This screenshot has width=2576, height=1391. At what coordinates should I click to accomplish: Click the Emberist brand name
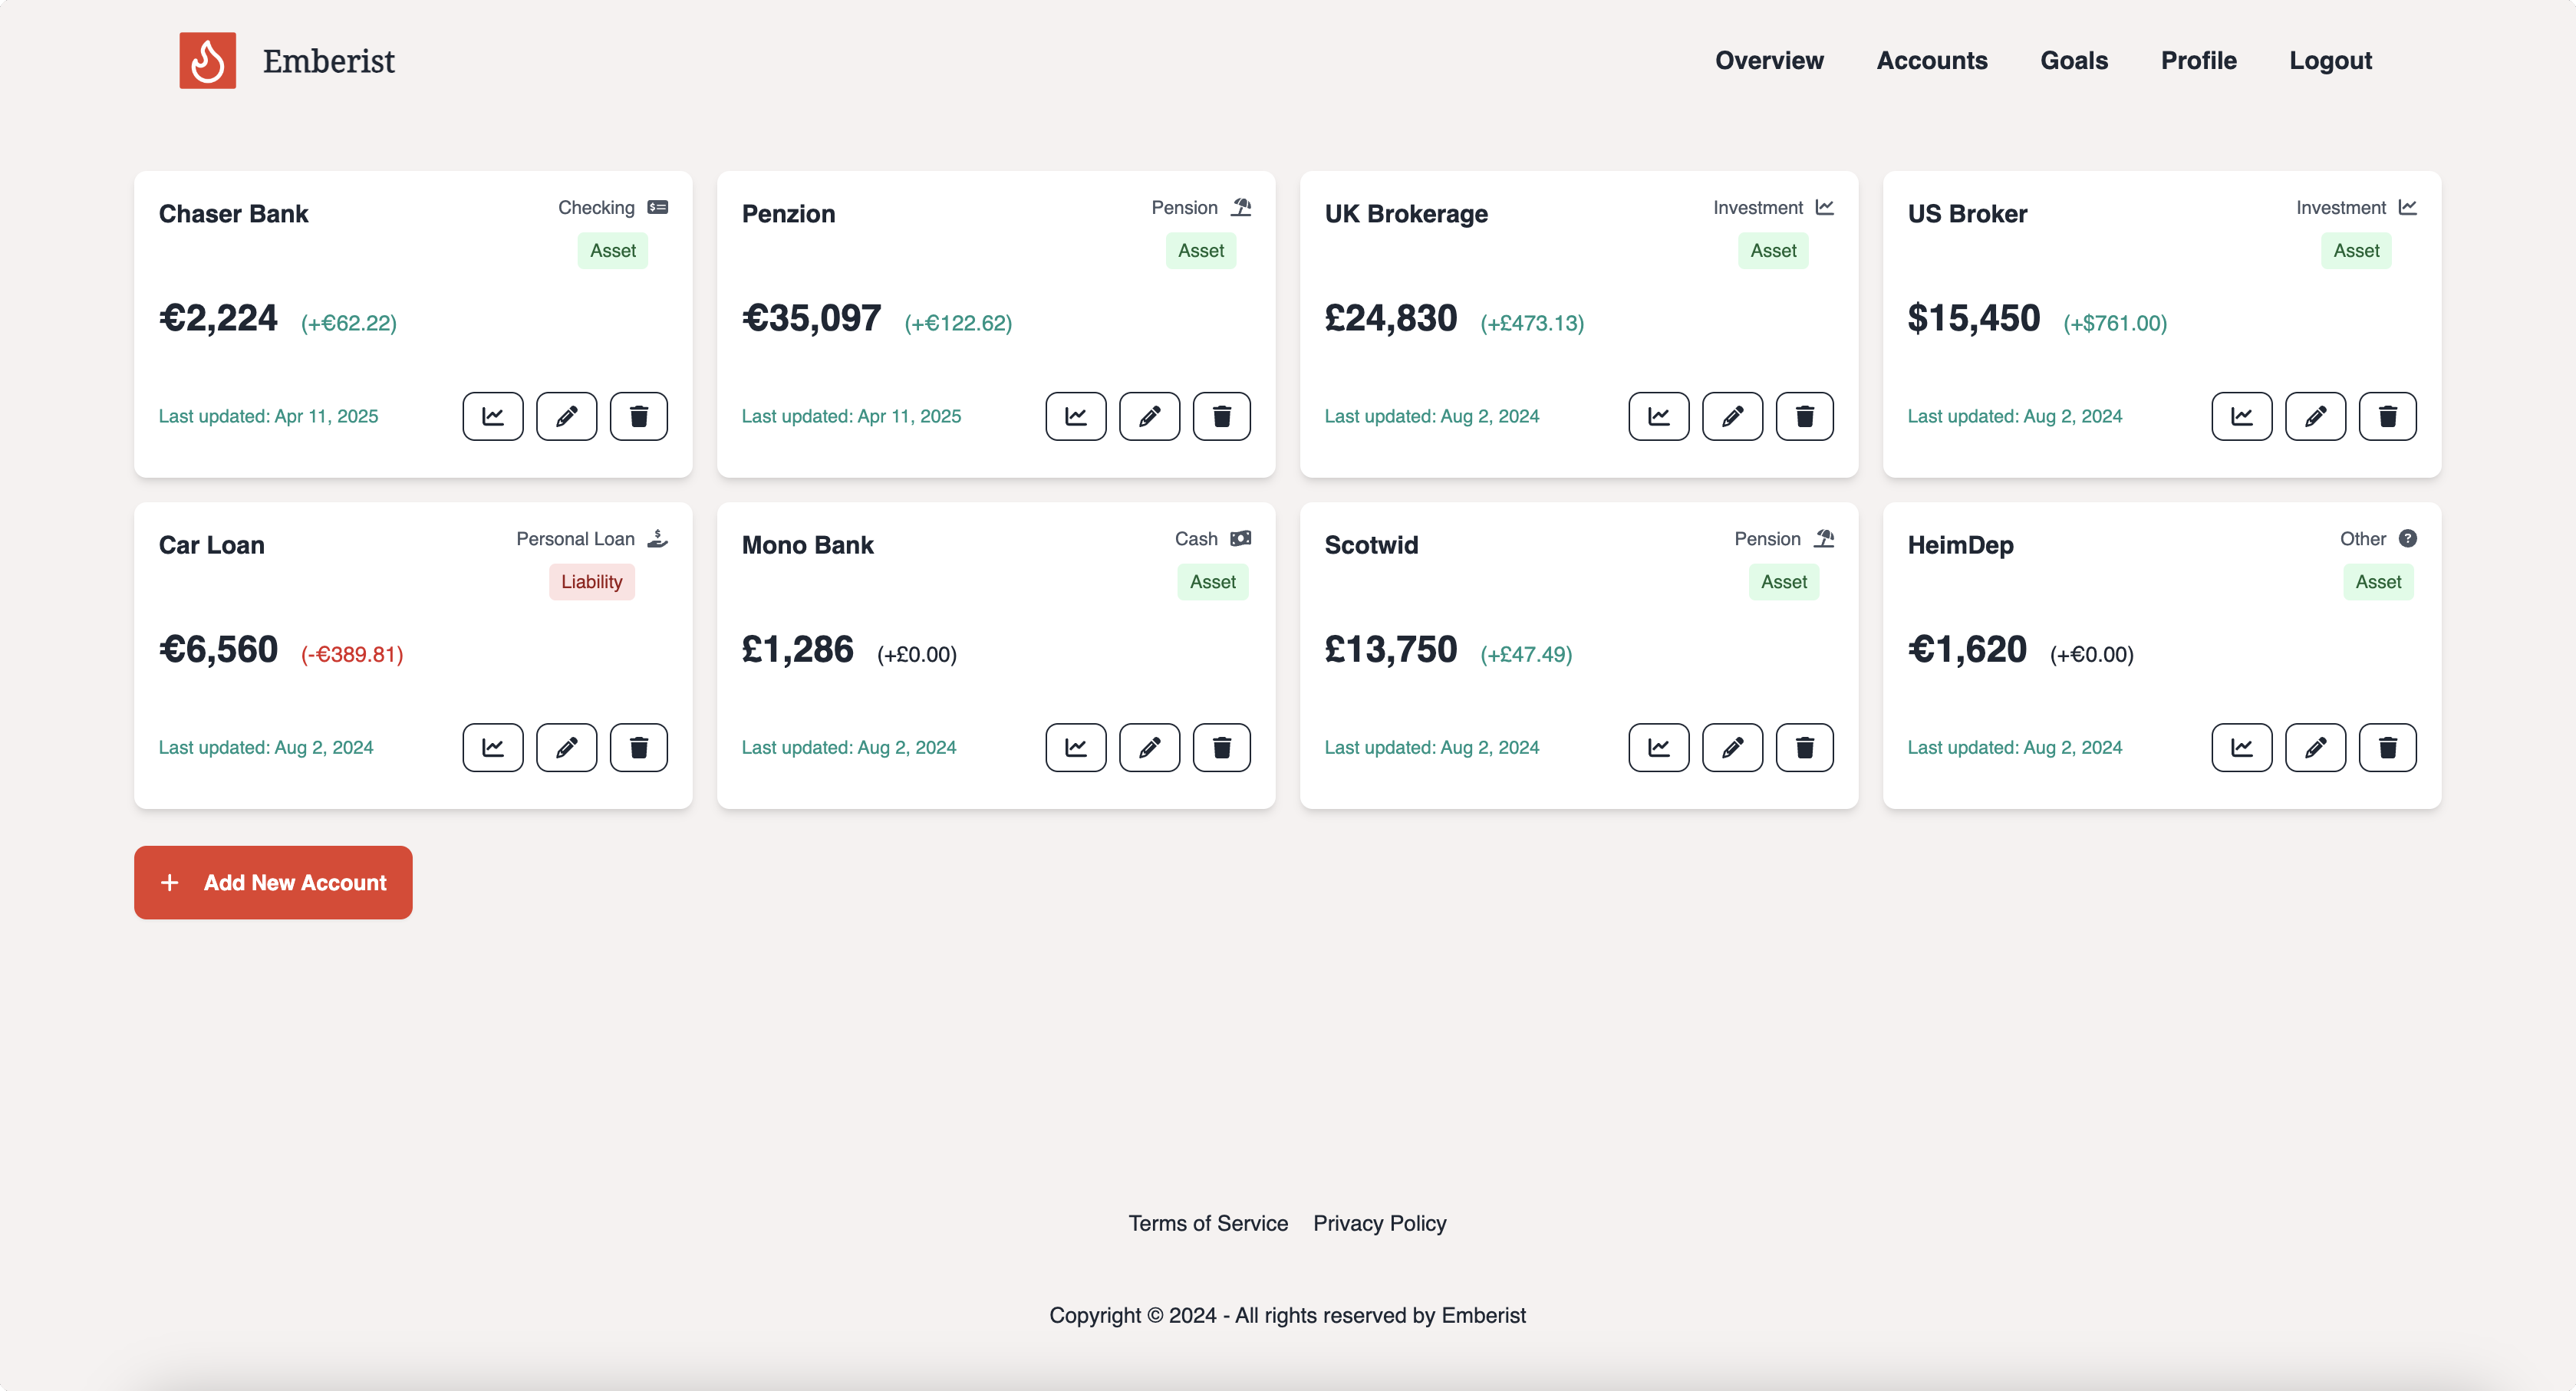[329, 61]
